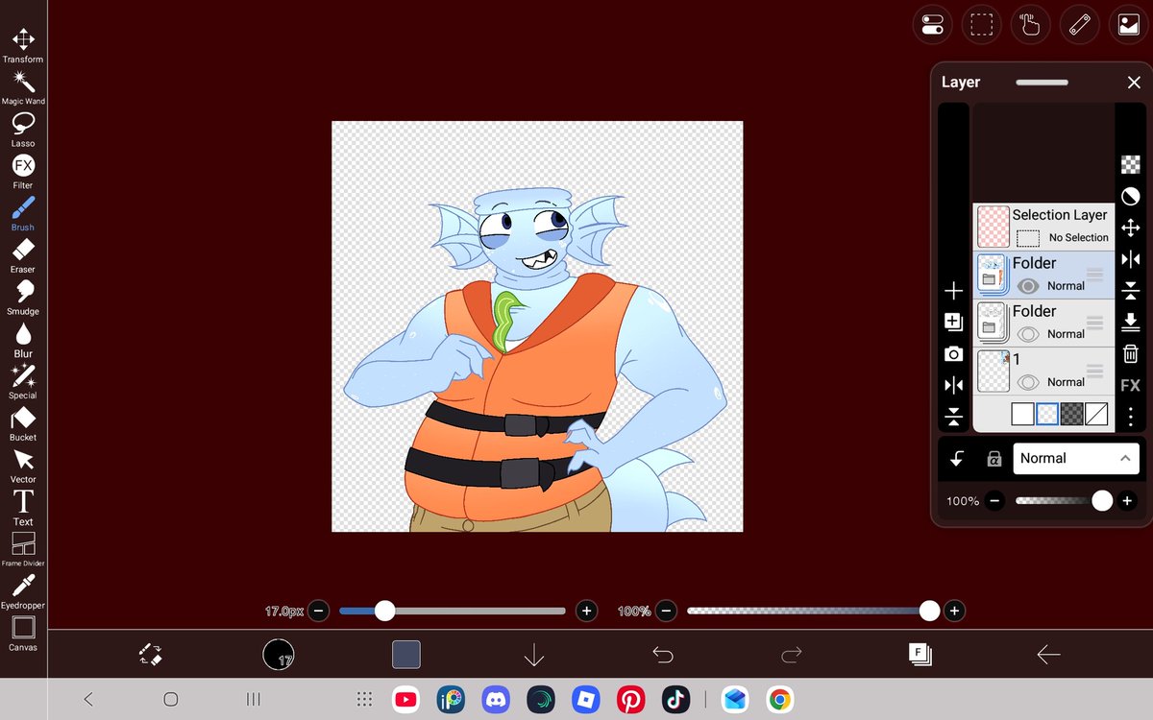
Task: Select the diagonal split background option
Action: tap(1096, 414)
